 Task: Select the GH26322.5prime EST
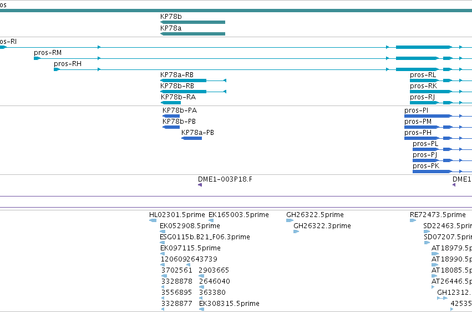[x=290, y=220]
